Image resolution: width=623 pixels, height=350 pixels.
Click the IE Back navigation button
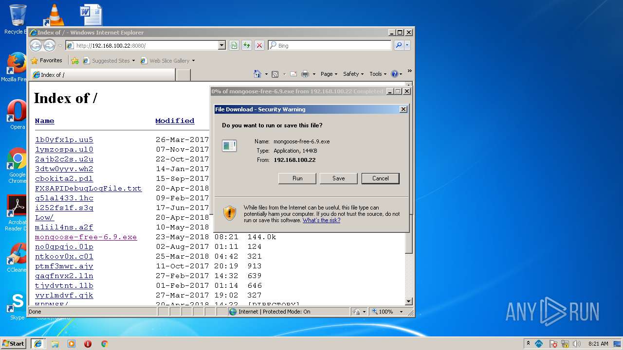(36, 45)
